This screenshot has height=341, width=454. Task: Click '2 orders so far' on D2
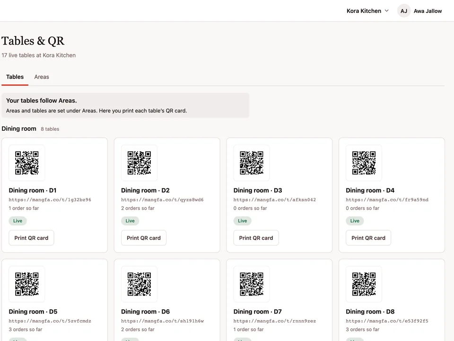138,208
